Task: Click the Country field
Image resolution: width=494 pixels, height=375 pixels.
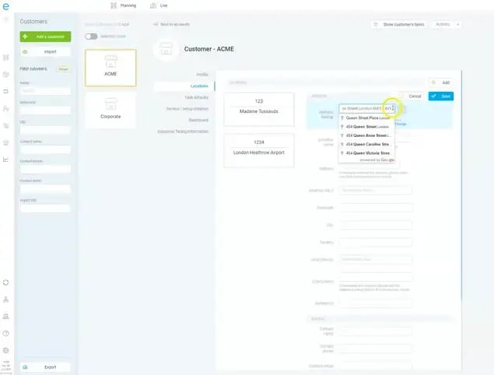Action: click(376, 242)
